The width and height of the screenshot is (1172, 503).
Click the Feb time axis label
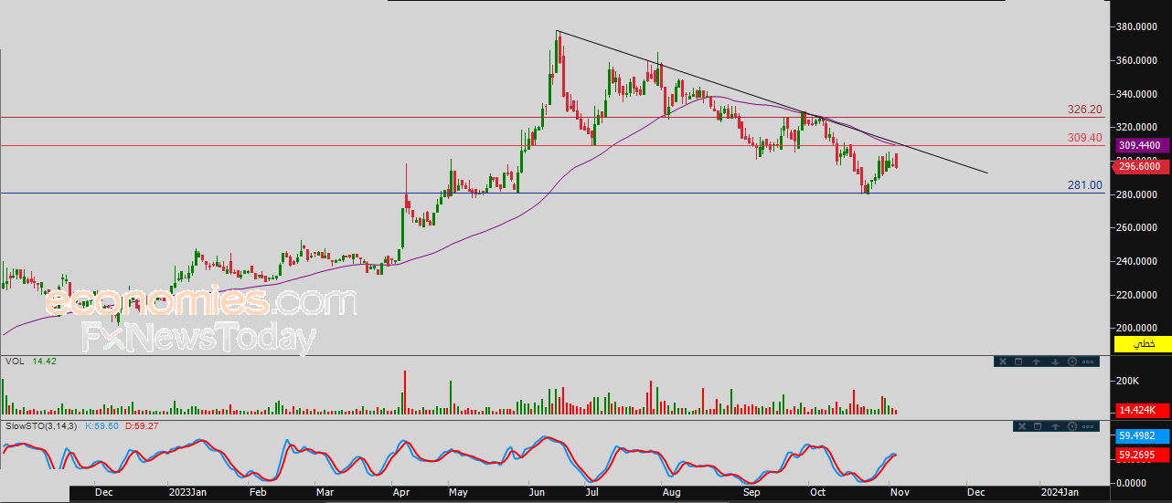point(258,493)
